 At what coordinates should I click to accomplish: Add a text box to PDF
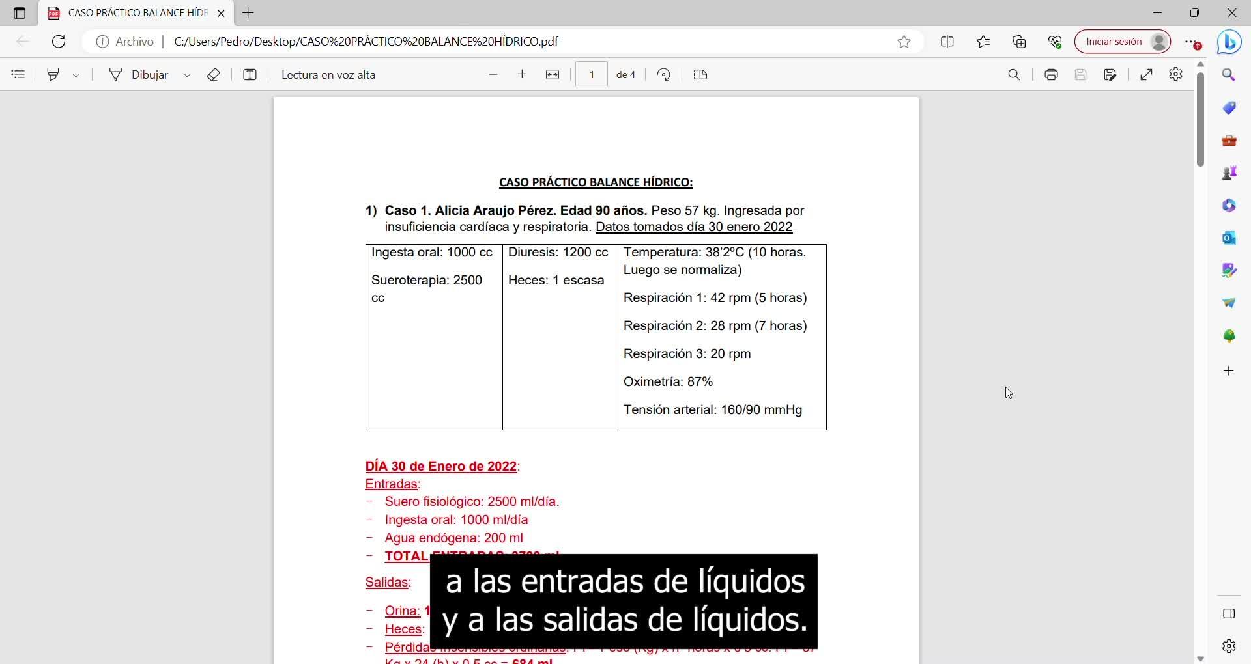tap(250, 75)
